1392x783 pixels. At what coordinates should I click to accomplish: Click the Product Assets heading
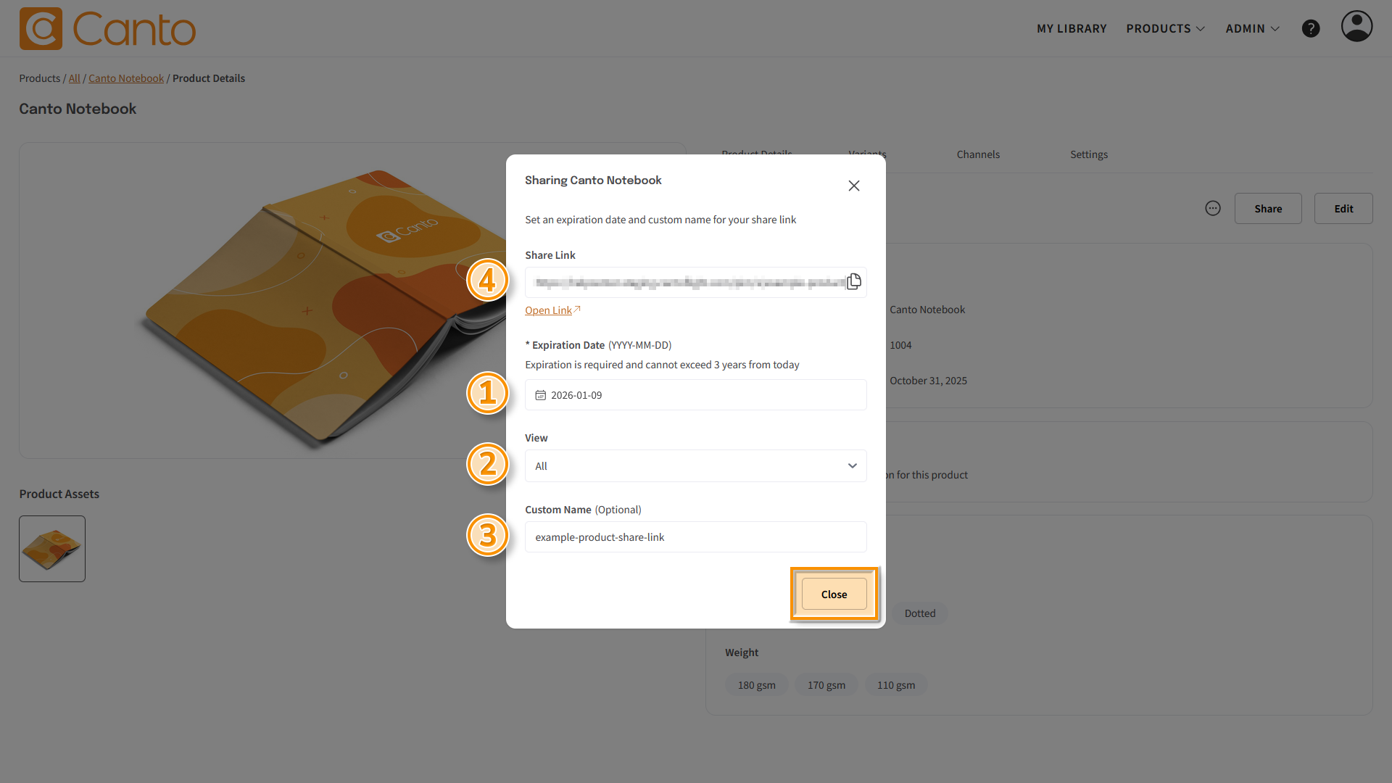pos(59,494)
